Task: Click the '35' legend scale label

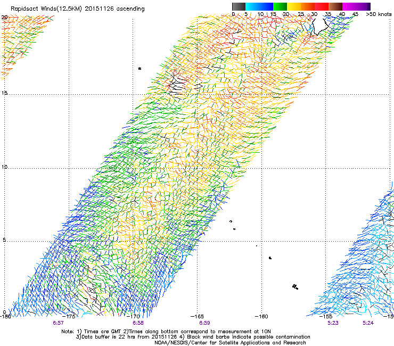Action: 328,14
